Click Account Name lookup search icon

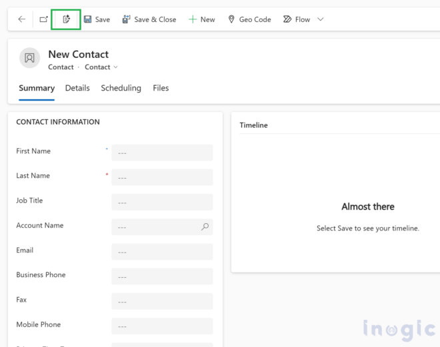(205, 227)
